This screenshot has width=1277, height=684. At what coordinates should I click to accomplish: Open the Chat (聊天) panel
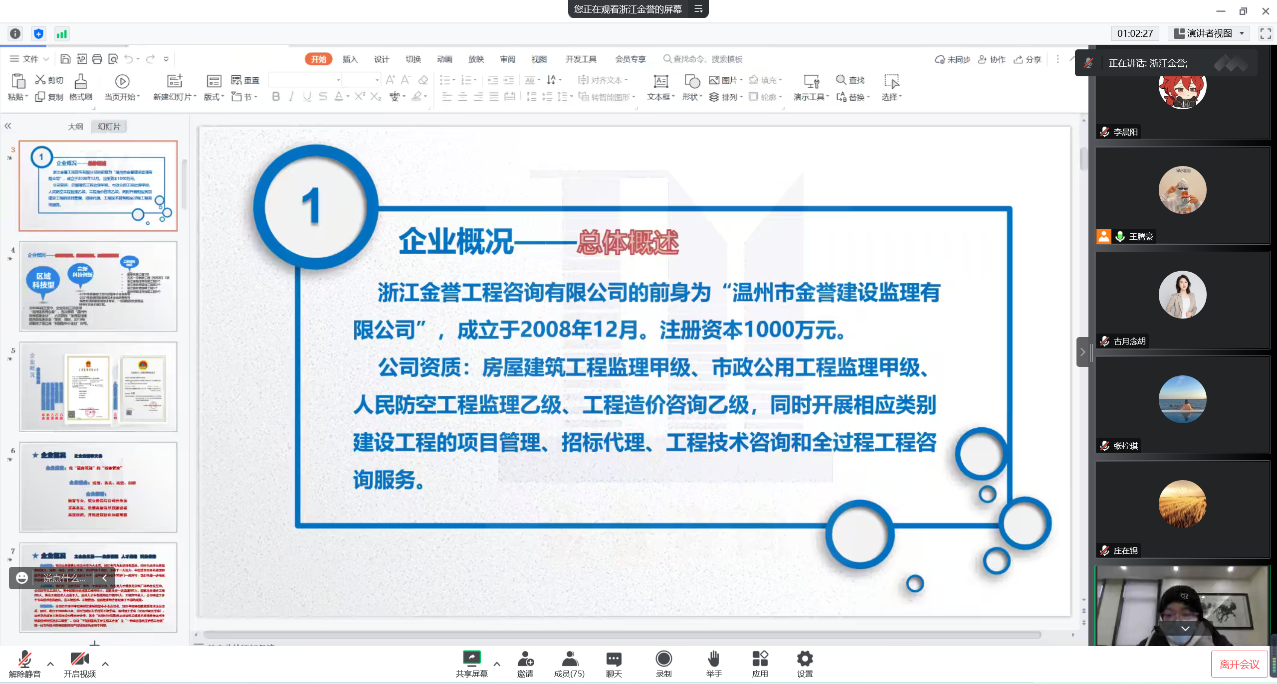[614, 664]
